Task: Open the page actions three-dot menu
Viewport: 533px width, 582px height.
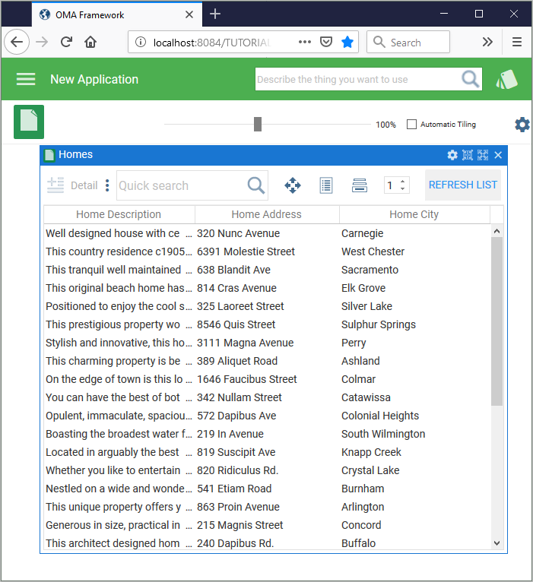Action: click(x=305, y=42)
